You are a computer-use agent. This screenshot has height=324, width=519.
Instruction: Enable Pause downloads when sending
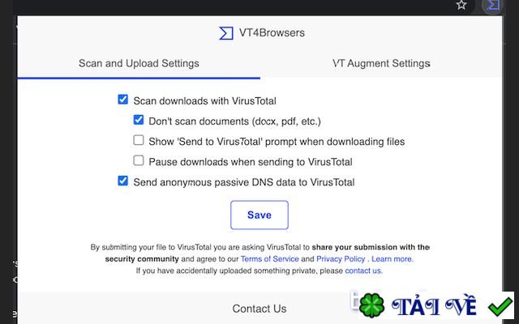pyautogui.click(x=139, y=160)
